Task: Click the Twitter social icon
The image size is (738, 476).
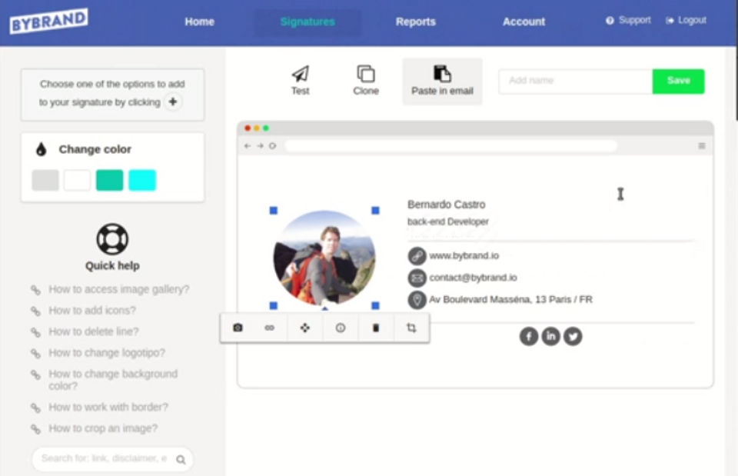Action: tap(573, 336)
